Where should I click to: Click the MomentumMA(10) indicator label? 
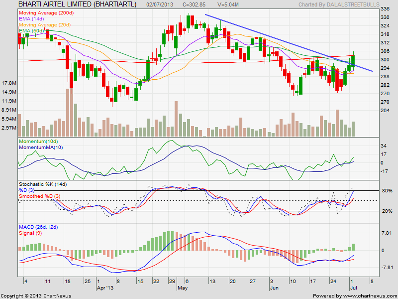(x=41, y=148)
